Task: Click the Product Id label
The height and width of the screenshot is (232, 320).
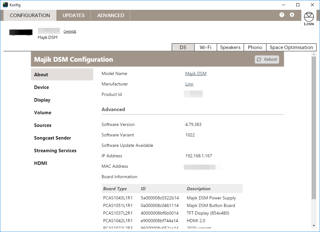Action: 112,94
